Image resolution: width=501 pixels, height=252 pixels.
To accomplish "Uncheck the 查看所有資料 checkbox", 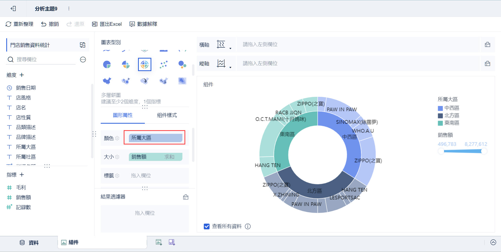I will 207,226.
